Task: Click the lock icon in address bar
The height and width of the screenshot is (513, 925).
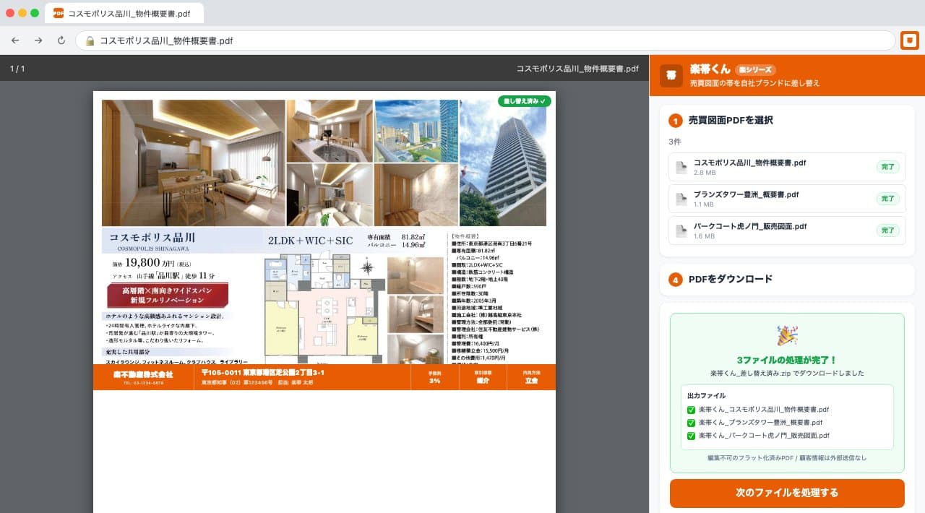Action: pyautogui.click(x=90, y=41)
